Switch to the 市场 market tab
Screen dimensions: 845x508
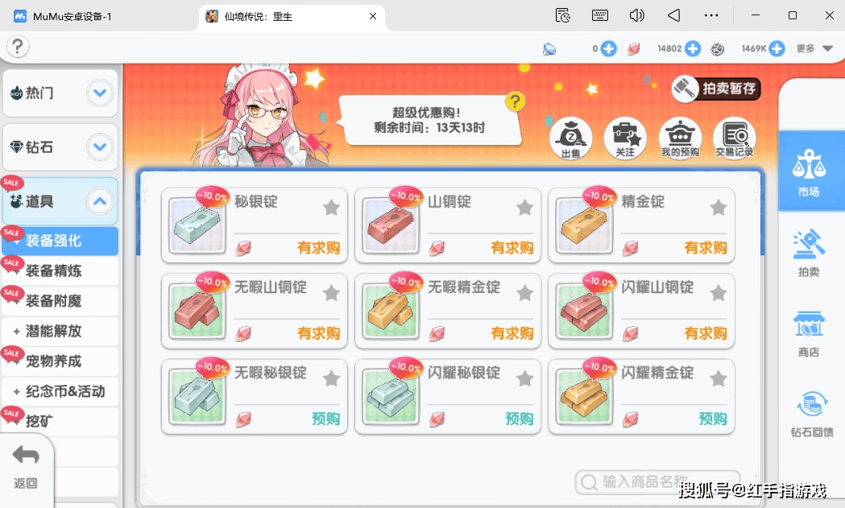pos(809,171)
